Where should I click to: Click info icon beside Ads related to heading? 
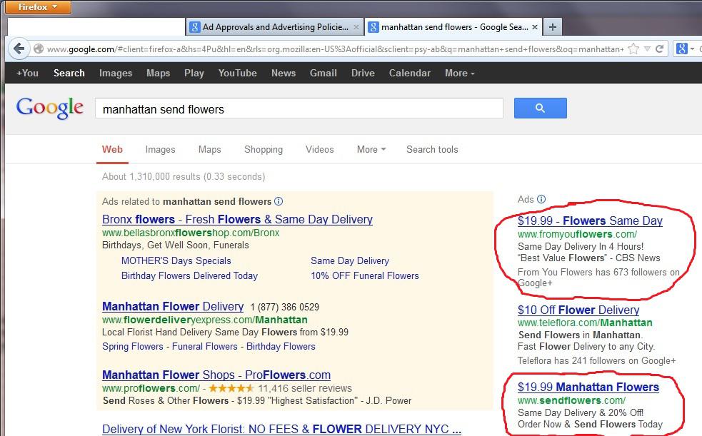[279, 202]
